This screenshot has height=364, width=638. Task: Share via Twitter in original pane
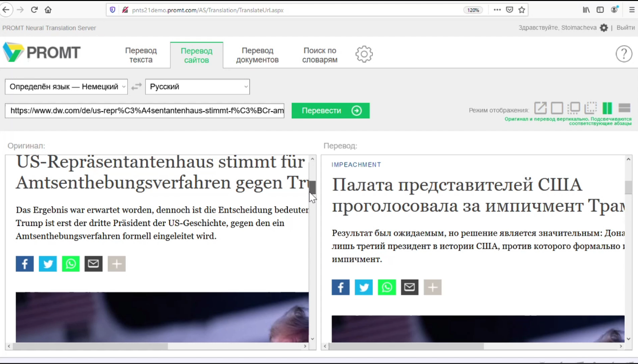(x=48, y=264)
